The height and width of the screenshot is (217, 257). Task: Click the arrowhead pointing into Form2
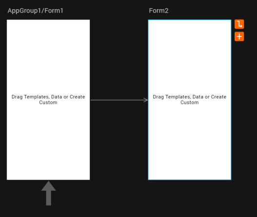pos(146,100)
